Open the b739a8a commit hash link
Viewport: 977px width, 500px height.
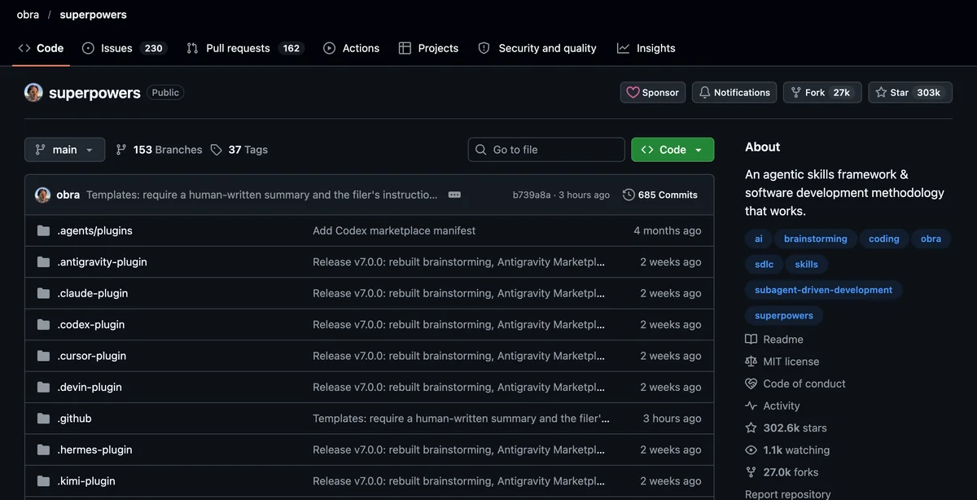pos(532,195)
